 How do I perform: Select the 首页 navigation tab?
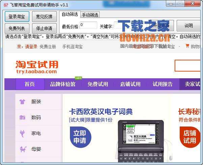pyautogui.click(x=30, y=84)
